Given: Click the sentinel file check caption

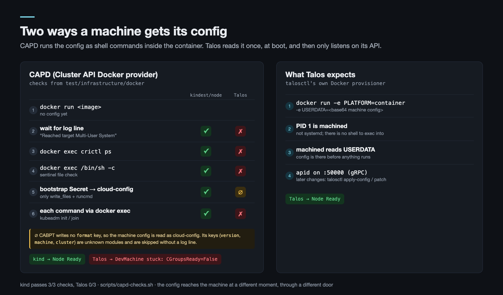Looking at the screenshot, I should pyautogui.click(x=59, y=175).
